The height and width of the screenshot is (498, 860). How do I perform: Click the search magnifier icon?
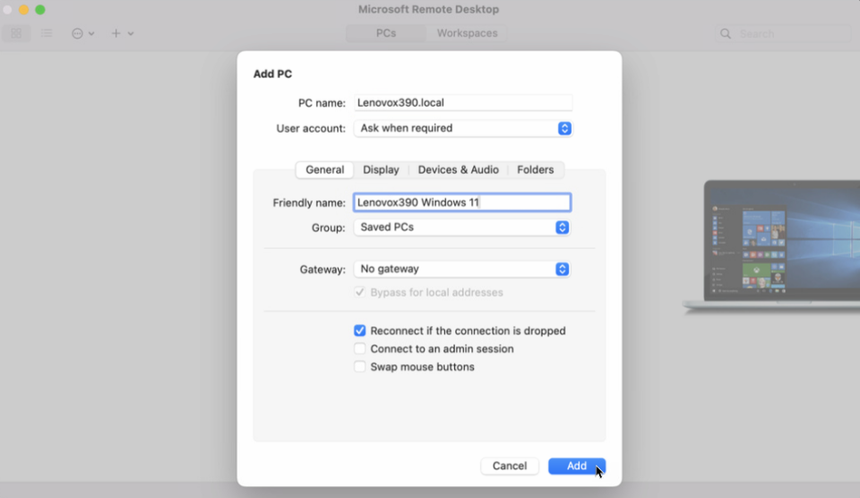point(726,33)
